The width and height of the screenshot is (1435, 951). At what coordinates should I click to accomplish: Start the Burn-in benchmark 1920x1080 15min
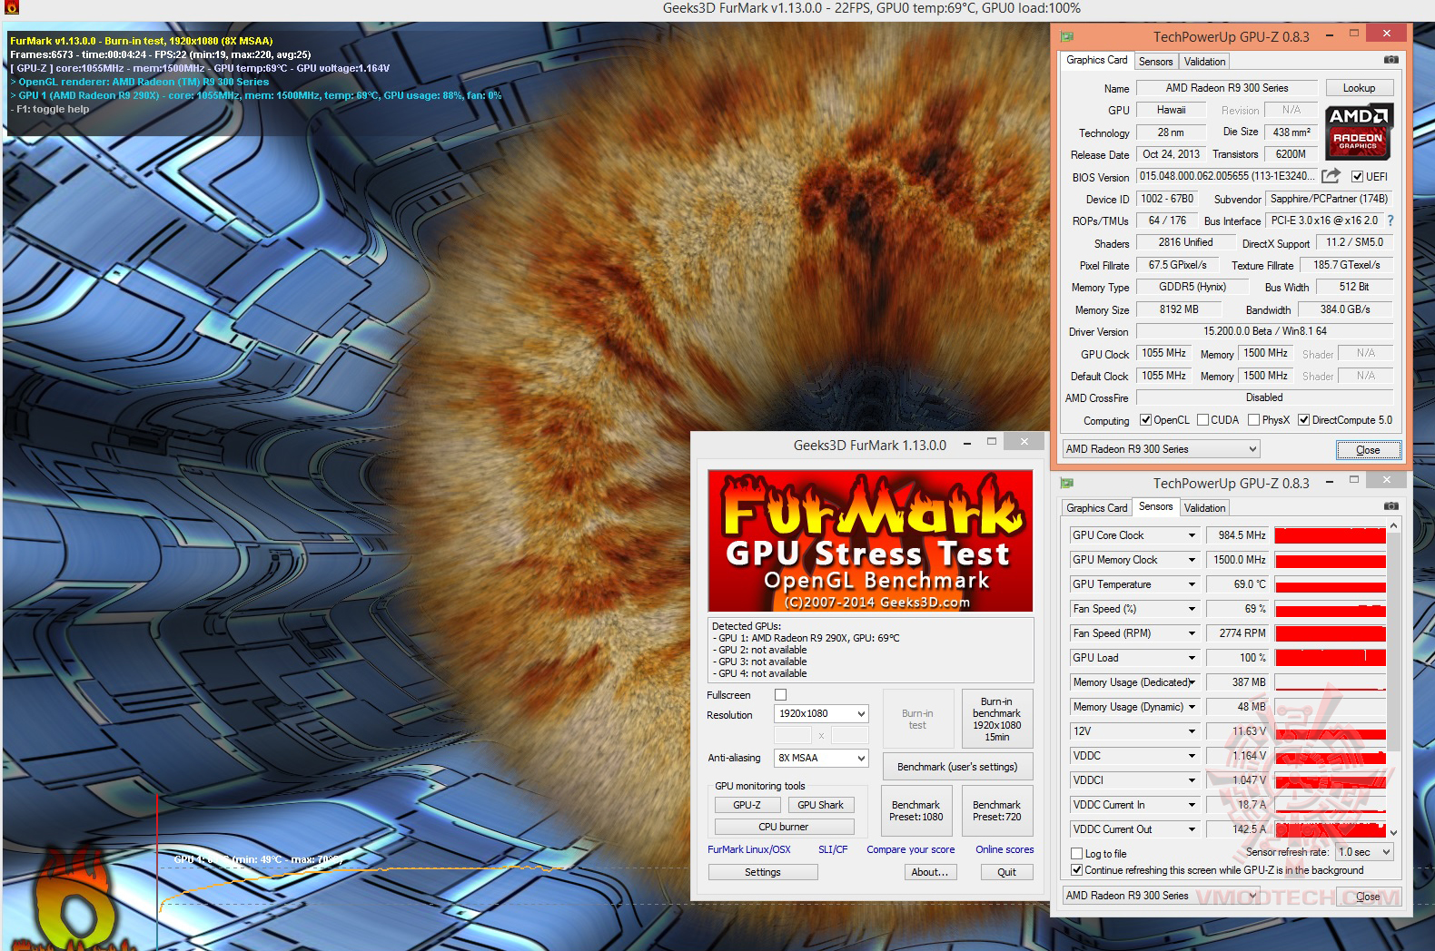(x=996, y=720)
